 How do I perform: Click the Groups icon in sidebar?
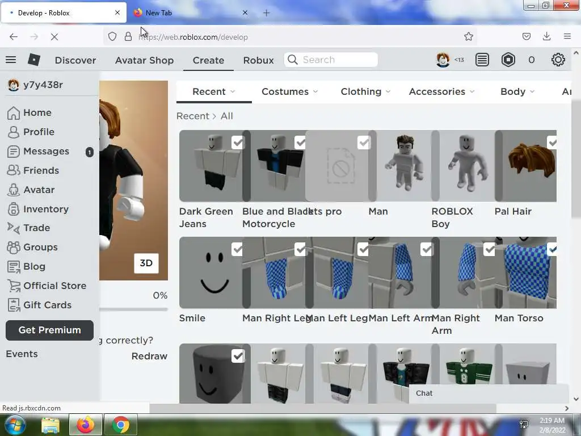[14, 248]
